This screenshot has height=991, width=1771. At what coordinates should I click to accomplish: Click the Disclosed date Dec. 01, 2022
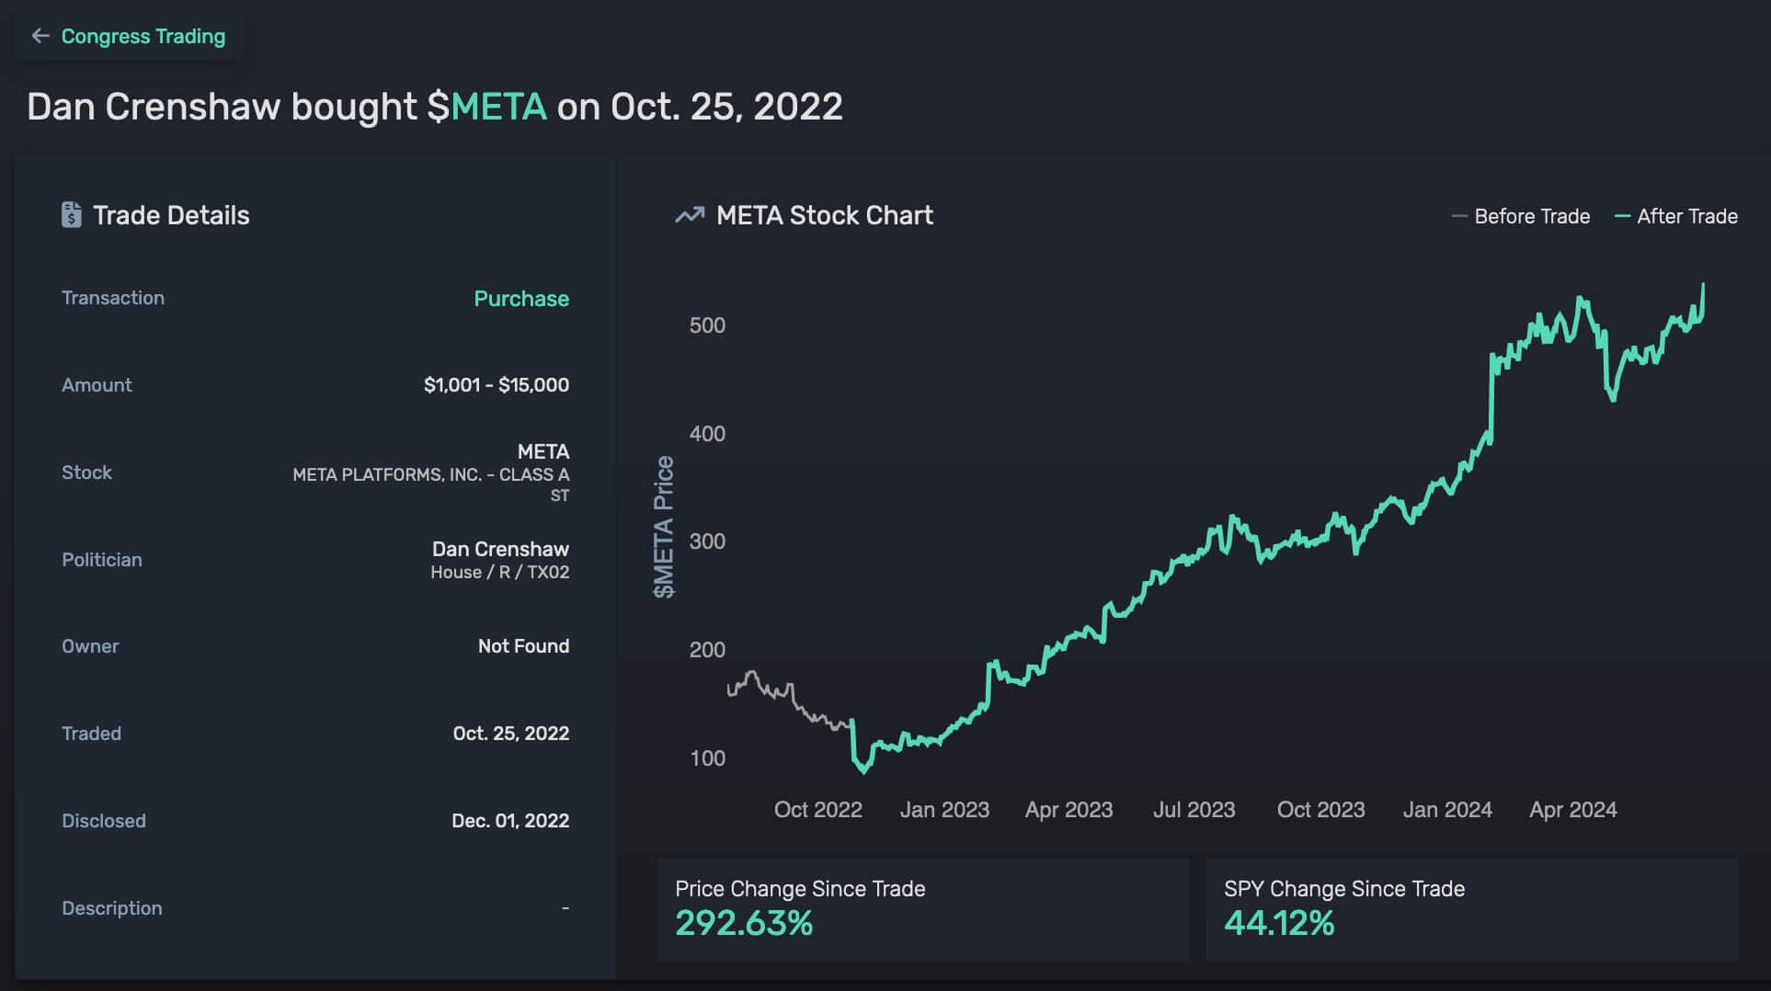511,820
